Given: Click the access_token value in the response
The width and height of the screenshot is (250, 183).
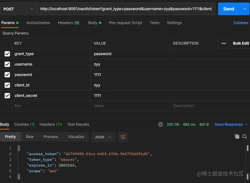Looking at the screenshot, I should pos(107,154).
